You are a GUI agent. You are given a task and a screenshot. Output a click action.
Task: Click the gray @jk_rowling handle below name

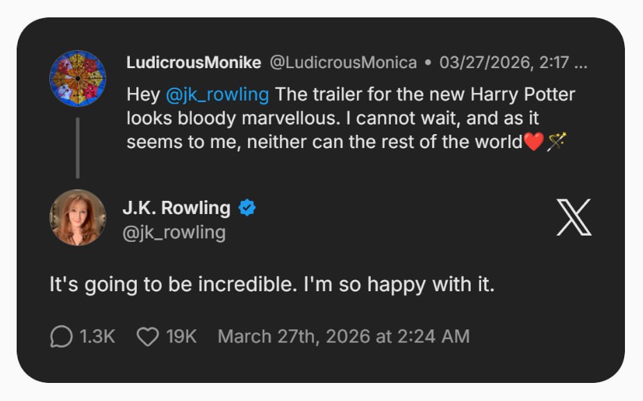pos(174,233)
